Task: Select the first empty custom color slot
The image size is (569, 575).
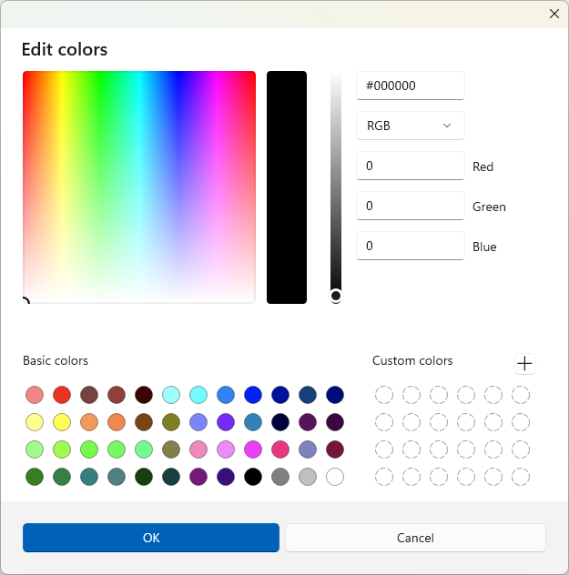Action: pyautogui.click(x=384, y=395)
